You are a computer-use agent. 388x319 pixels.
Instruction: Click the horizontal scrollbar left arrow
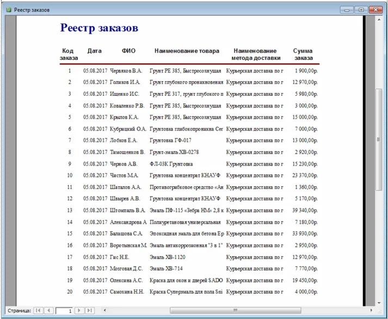[x=103, y=310]
